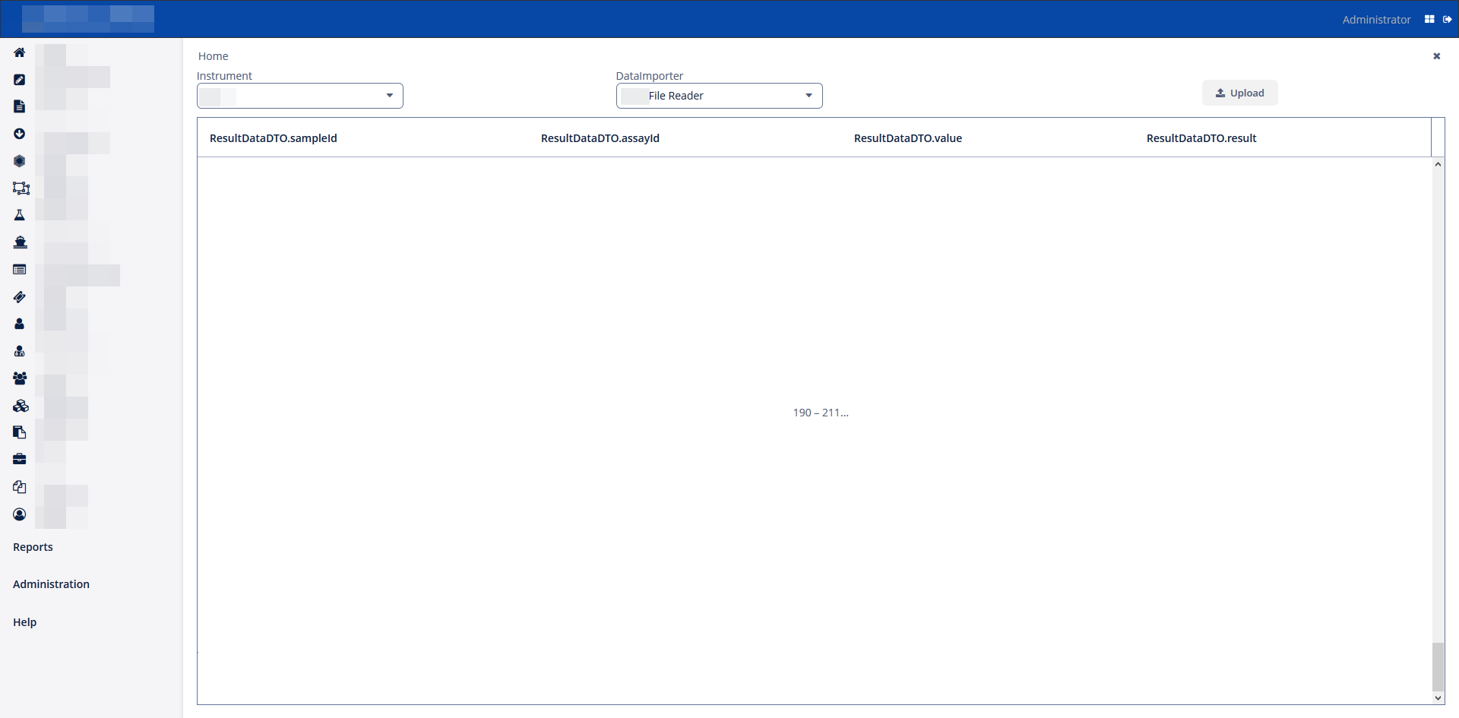Viewport: 1459px width, 718px height.
Task: Open the users group icon in sidebar
Action: (x=20, y=378)
